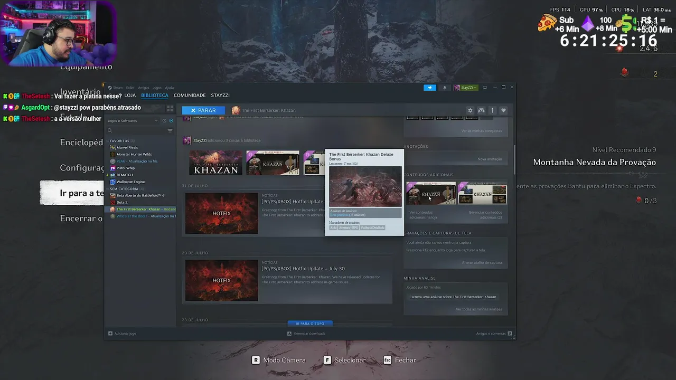Screen dimensions: 676x380
Task: Click Modo Câmera prompt in game
Action: [x=278, y=360]
